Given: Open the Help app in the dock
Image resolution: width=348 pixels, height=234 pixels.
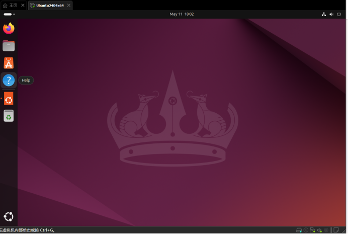Looking at the screenshot, I should coord(9,80).
